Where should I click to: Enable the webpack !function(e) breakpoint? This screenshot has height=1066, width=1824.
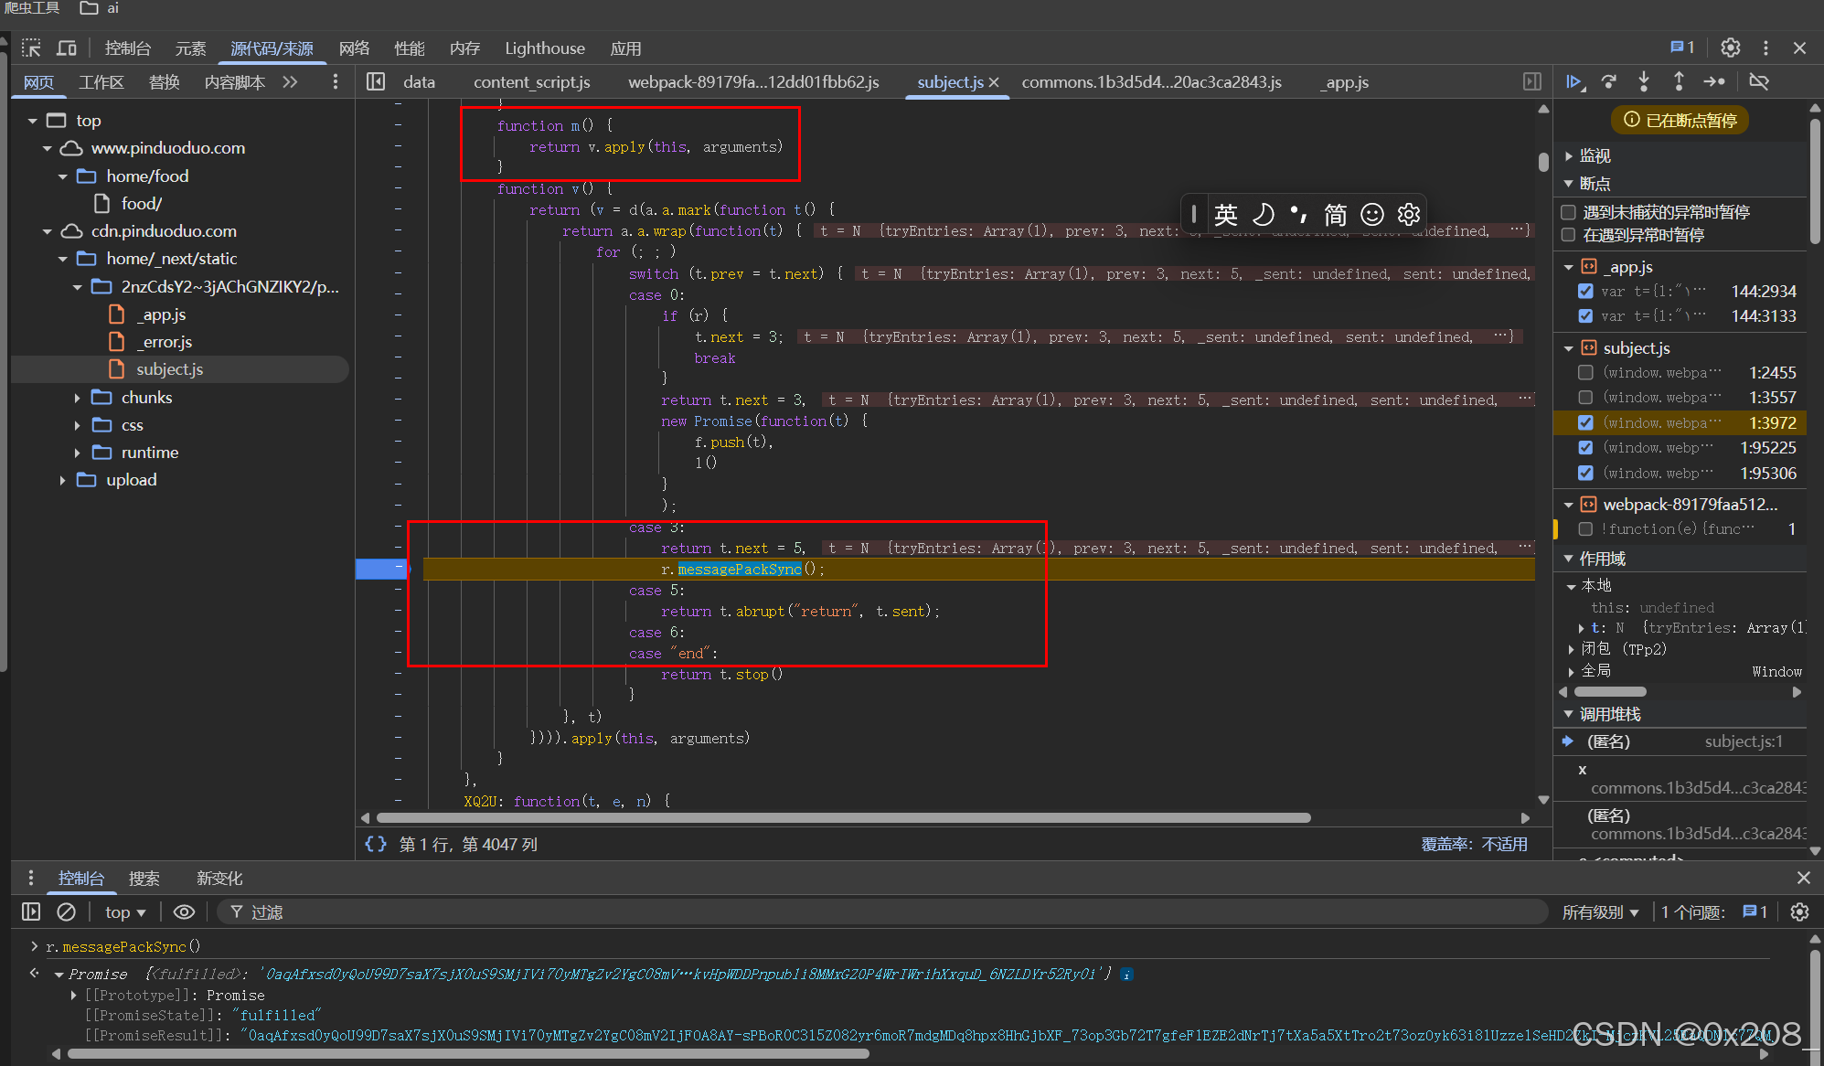click(1585, 528)
